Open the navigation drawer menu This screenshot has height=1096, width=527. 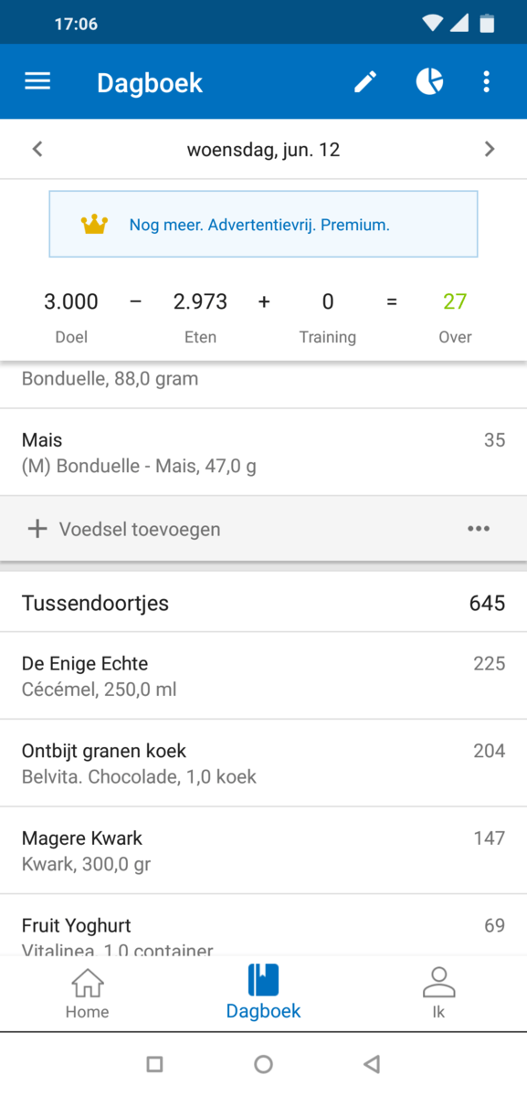tap(37, 81)
